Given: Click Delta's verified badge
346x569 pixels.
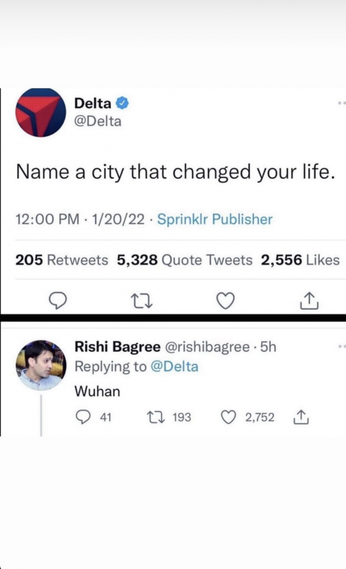Looking at the screenshot, I should [122, 103].
